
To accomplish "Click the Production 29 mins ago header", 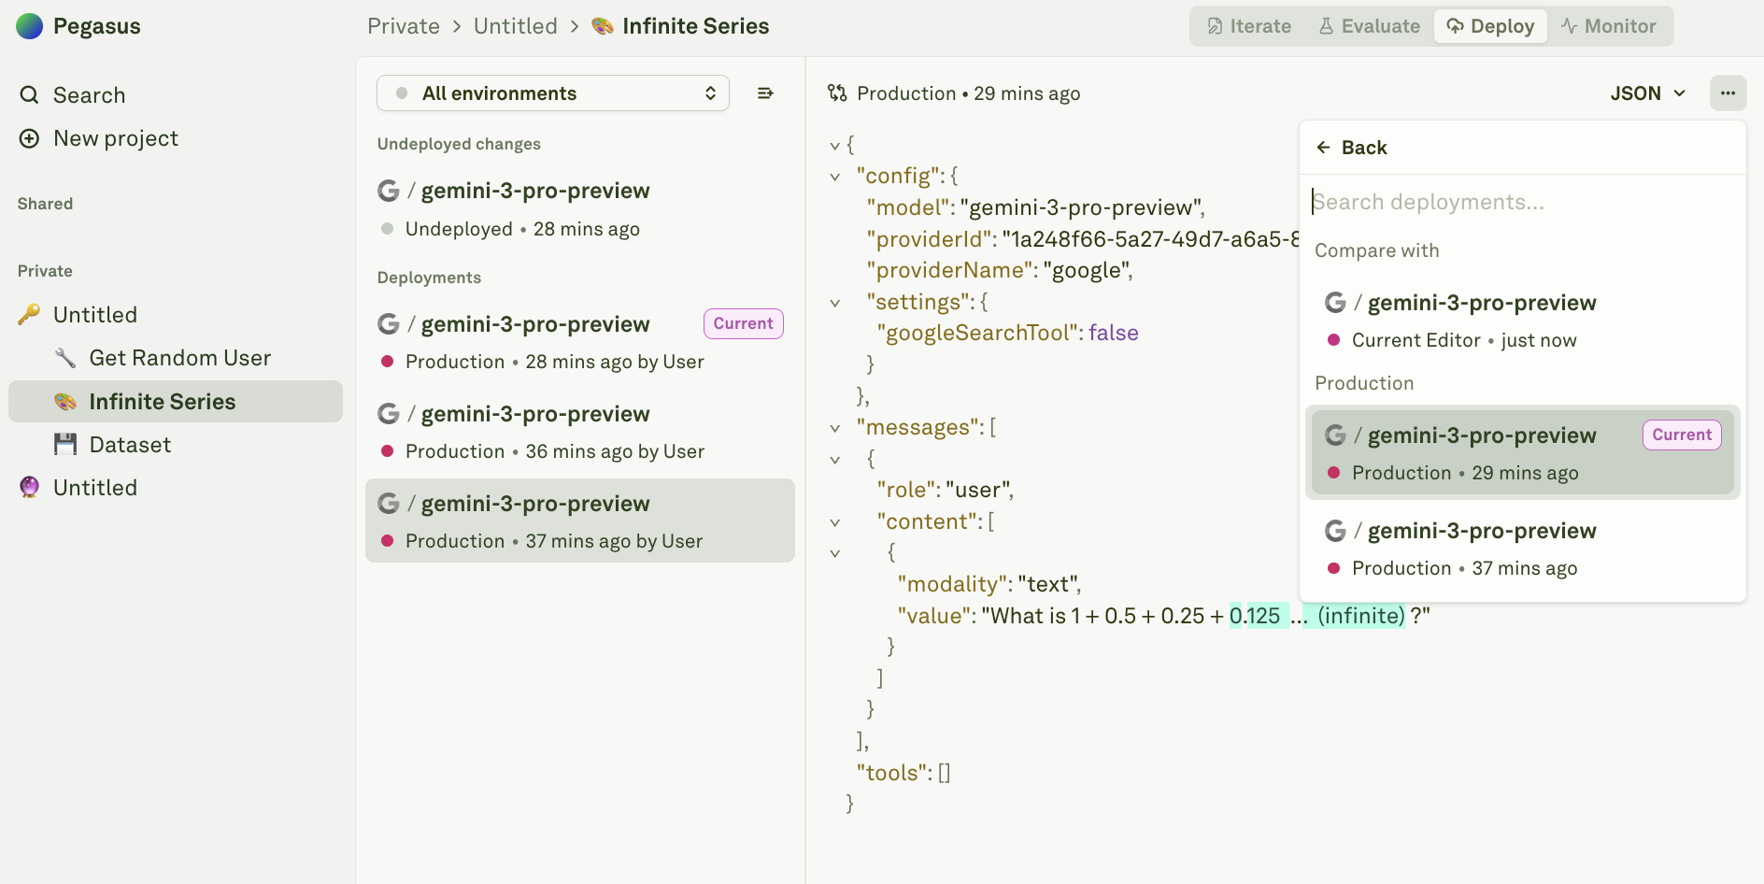I will click(968, 93).
